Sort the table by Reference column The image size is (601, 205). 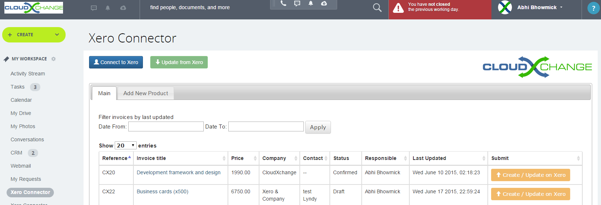[115, 158]
